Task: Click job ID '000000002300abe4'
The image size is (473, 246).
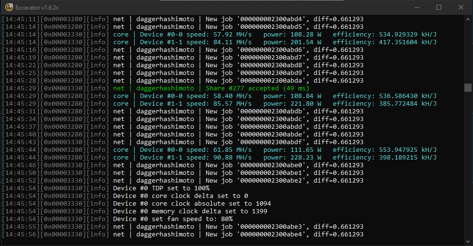Action: (271, 234)
